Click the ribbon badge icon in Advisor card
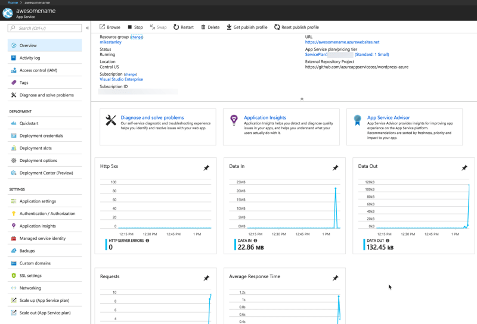The height and width of the screenshot is (324, 477). pos(357,120)
